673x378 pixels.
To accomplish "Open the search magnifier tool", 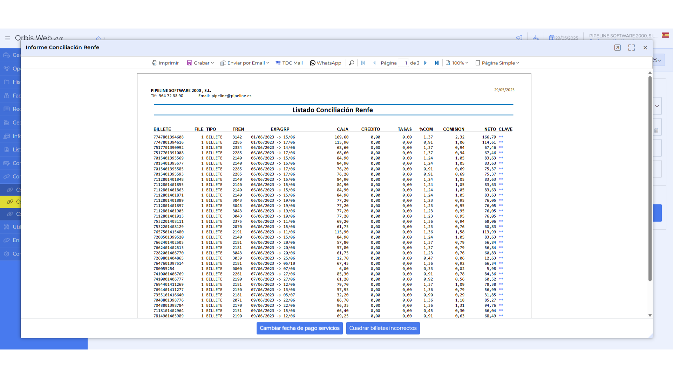I will tap(352, 63).
